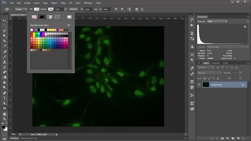251x141 pixels.
Task: Click the Fill swatch in options bar
Action: (x=36, y=9)
